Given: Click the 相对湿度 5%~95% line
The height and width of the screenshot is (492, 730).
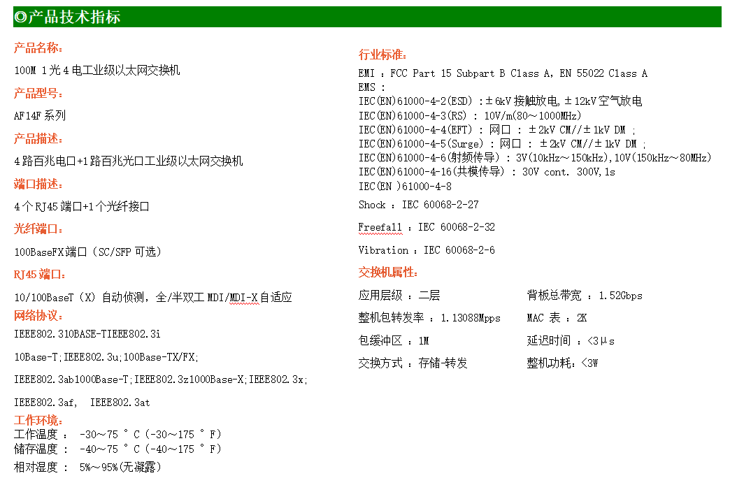Looking at the screenshot, I should 87,467.
